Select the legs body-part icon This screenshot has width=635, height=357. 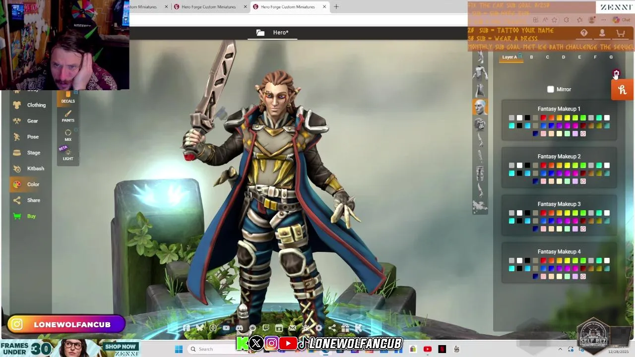pos(480,173)
